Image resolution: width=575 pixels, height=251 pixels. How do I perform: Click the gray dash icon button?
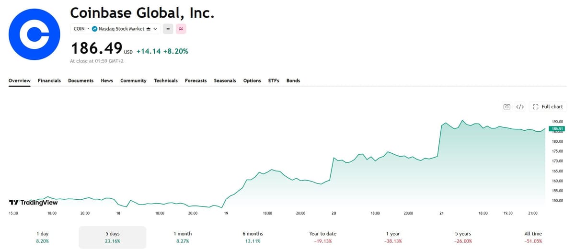tap(168, 29)
